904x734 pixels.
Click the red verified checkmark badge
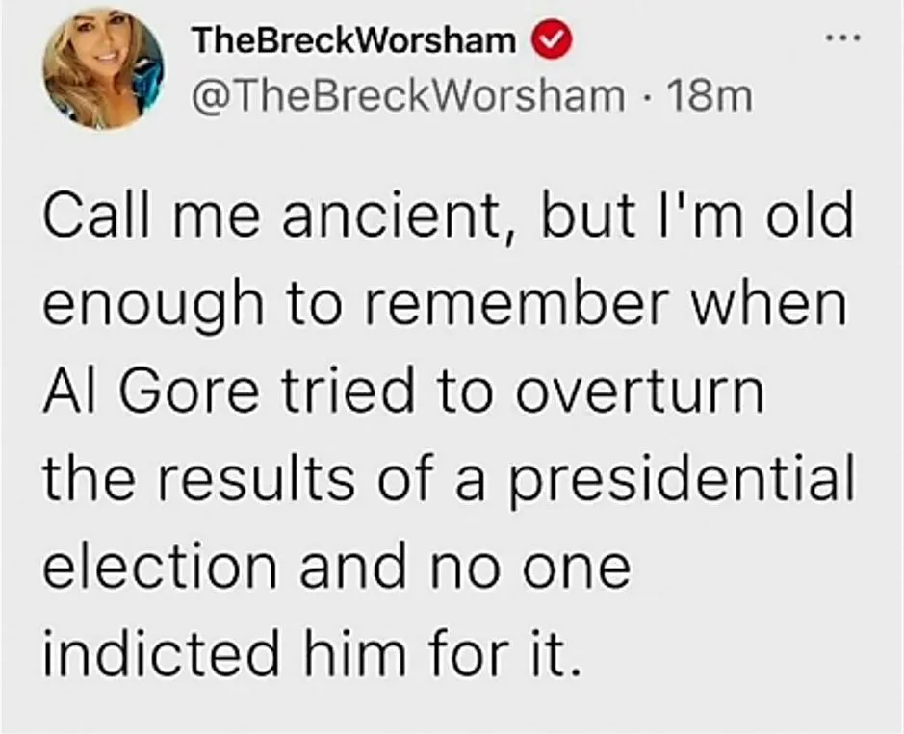(555, 41)
